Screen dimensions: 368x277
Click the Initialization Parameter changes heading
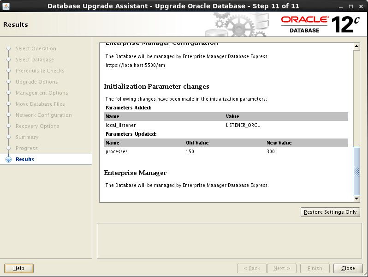pos(156,86)
